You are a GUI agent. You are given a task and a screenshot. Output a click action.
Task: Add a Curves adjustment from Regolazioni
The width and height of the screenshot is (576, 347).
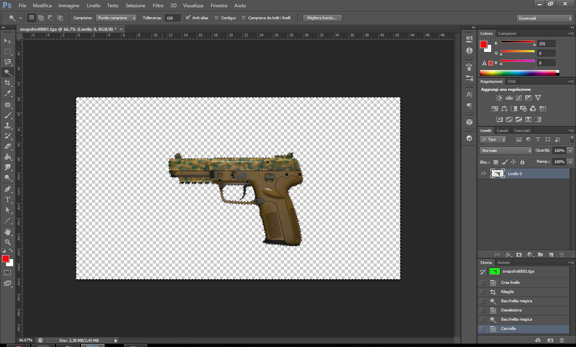[x=519, y=98]
